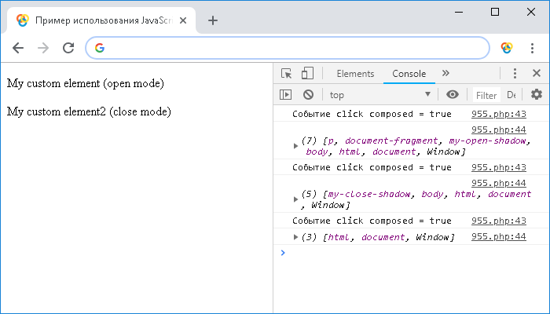Clear the console
550x314 pixels.
(x=308, y=95)
